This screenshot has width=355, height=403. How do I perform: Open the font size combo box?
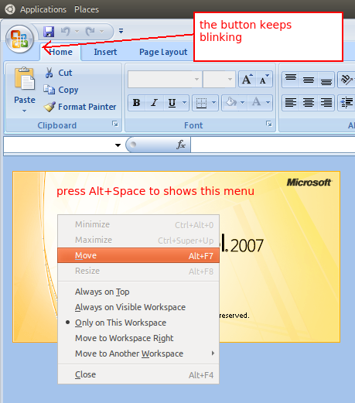pos(219,79)
